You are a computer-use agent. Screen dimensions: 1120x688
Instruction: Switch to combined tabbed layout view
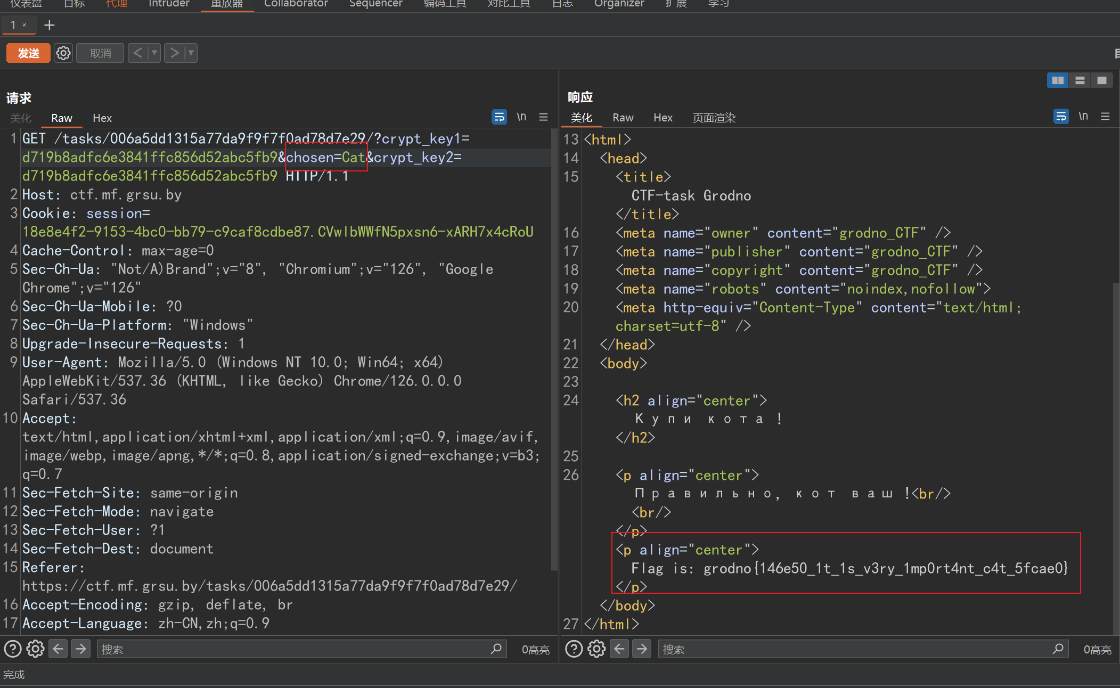[x=1102, y=80]
